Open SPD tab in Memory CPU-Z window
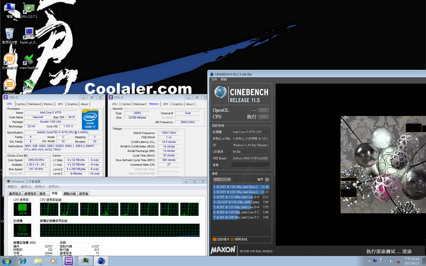Viewport: 426px width, 266px height. click(166, 104)
